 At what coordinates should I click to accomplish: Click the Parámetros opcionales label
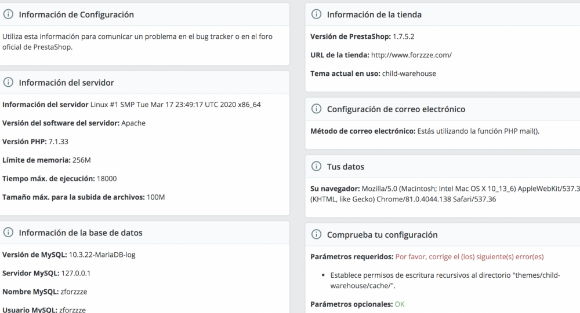351,304
